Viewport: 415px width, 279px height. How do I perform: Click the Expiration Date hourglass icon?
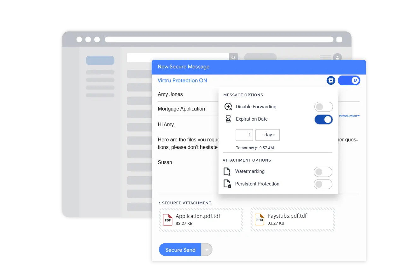point(228,119)
